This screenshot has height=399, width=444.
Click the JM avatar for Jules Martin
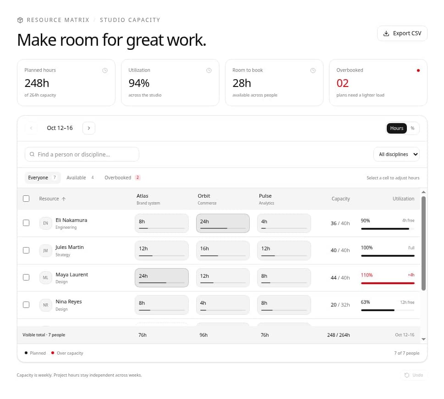point(45,251)
